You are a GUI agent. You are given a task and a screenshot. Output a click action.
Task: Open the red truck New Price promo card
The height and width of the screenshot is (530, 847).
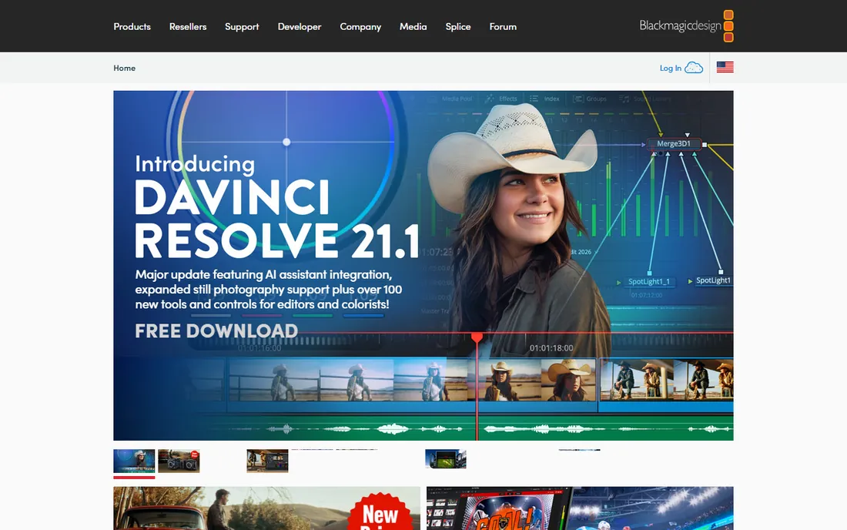267,508
